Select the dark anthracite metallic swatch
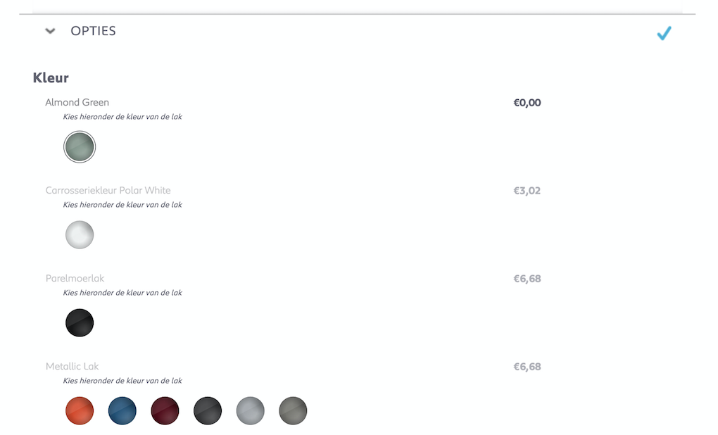 tap(208, 411)
